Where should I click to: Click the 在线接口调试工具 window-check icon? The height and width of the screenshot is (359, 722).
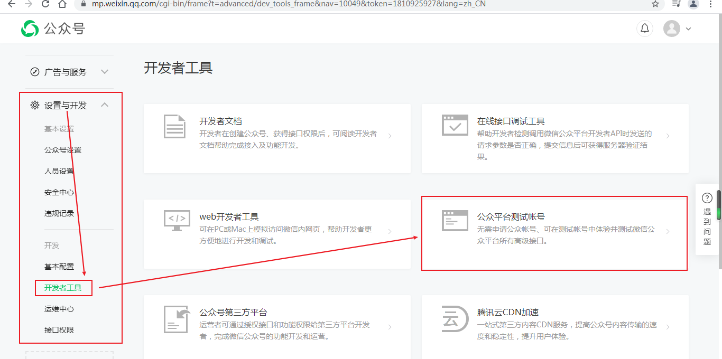tap(455, 125)
